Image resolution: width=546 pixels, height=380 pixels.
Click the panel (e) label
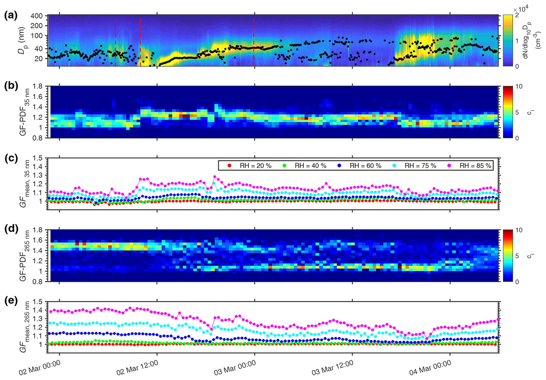click(x=11, y=301)
